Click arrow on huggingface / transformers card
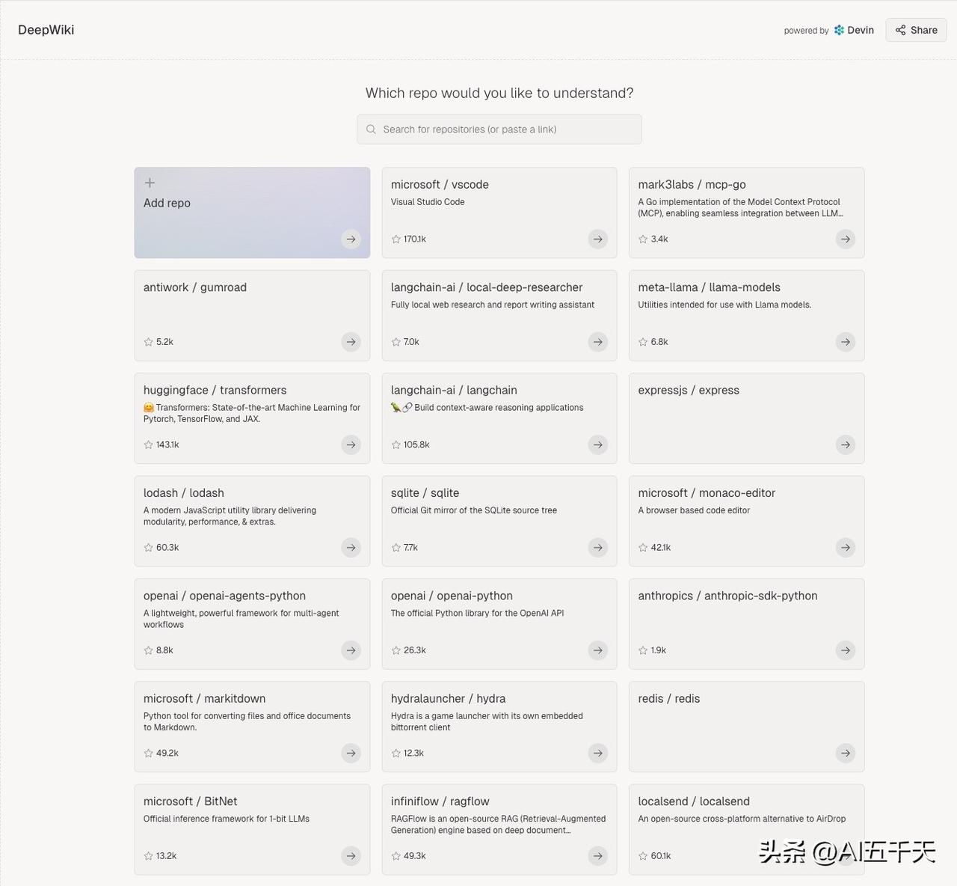This screenshot has height=886, width=957. [x=351, y=444]
